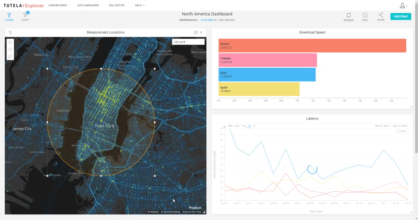
Task: Click the Latency chart resize corner
Action: click(x=411, y=212)
